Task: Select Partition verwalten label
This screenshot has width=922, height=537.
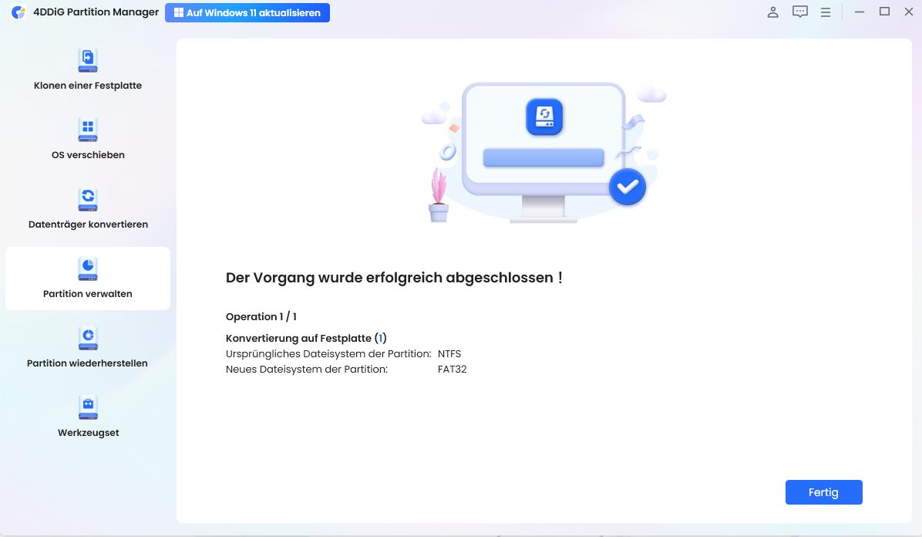Action: 88,294
